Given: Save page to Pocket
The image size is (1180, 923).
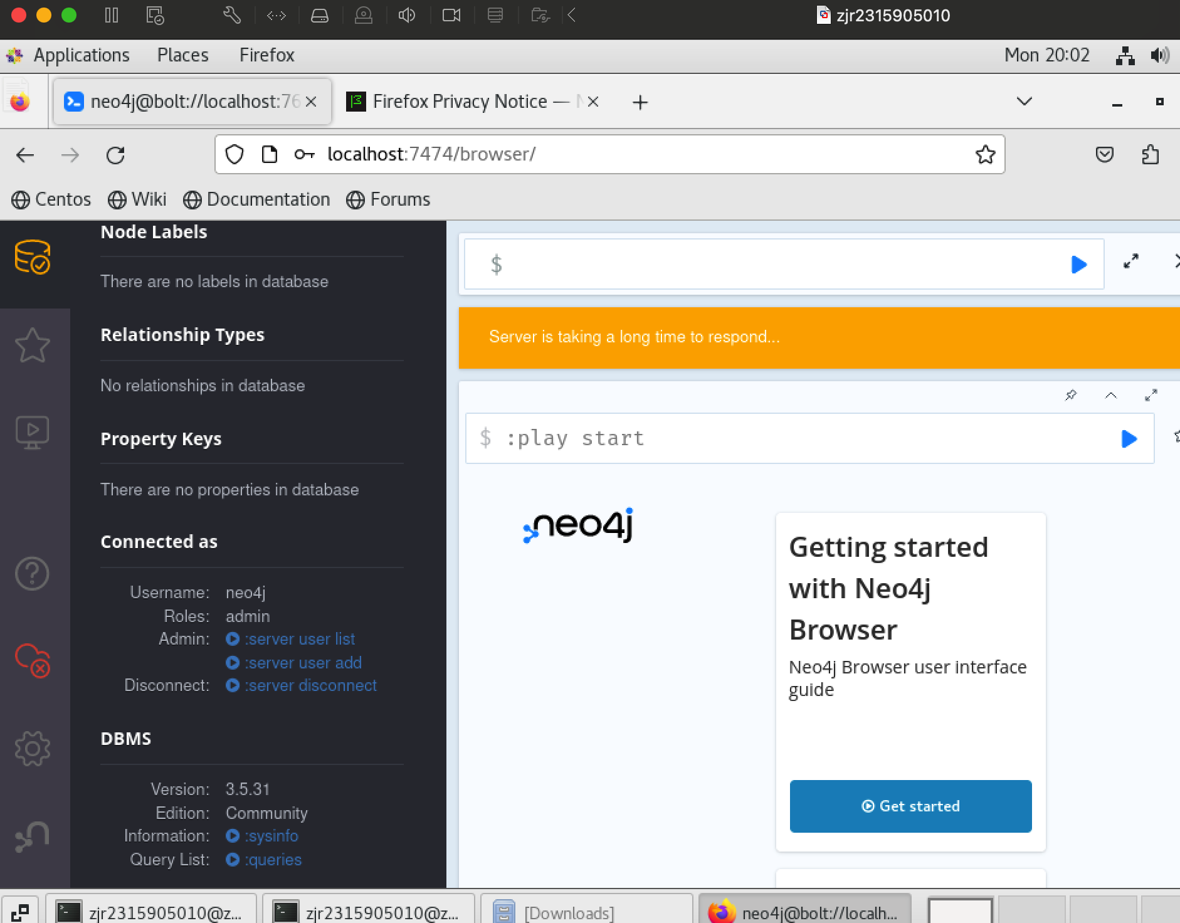Looking at the screenshot, I should (x=1105, y=154).
